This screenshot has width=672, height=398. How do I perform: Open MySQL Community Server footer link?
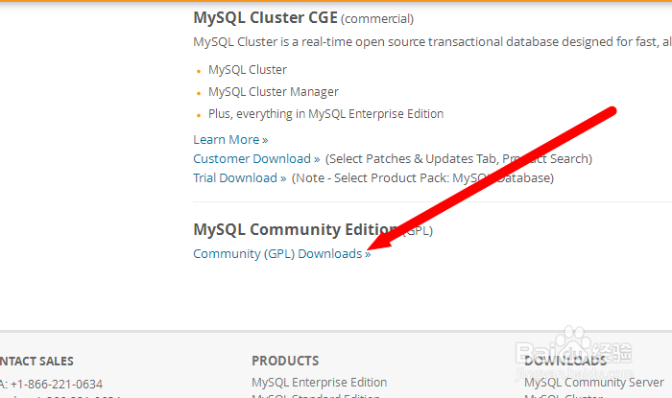click(x=594, y=382)
